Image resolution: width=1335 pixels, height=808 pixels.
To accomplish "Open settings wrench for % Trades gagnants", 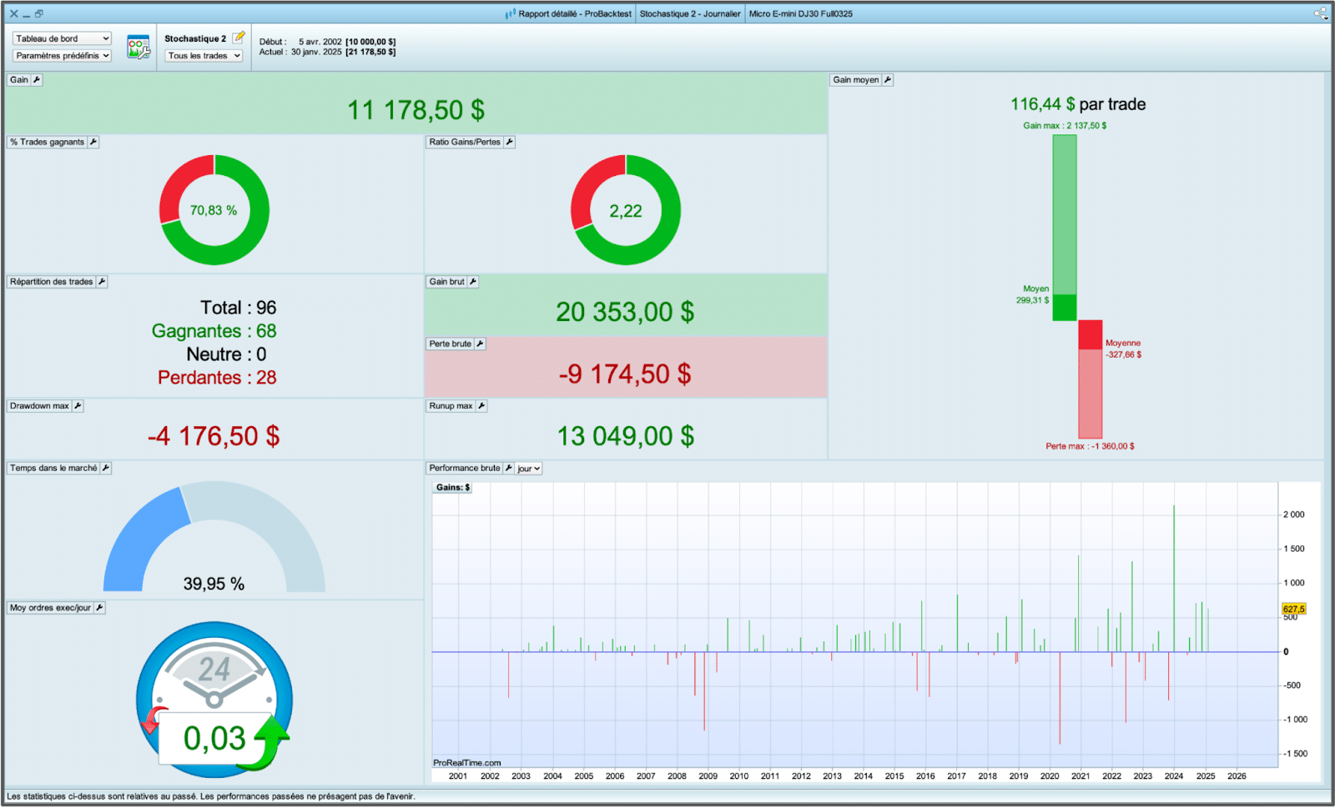I will [93, 142].
